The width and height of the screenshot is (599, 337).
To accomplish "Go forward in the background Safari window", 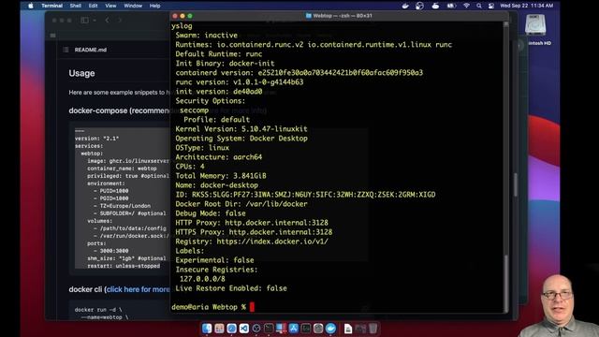I will (x=120, y=20).
